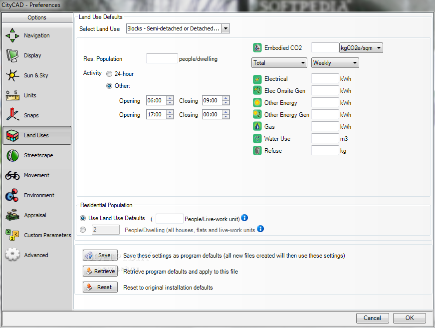
Task: Click the Res. Population input field
Action: (162, 58)
